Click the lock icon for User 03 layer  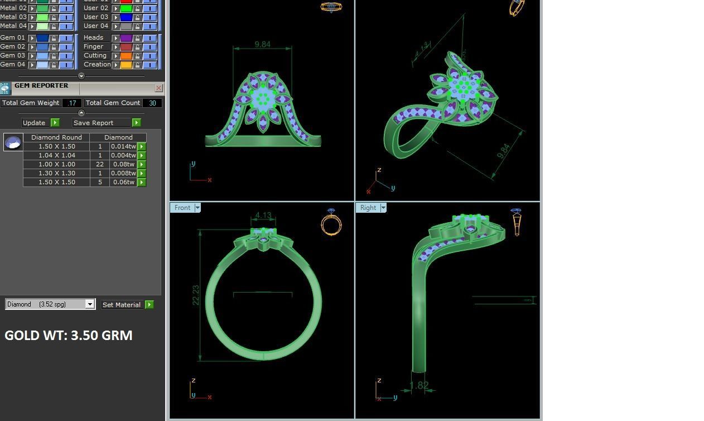point(137,17)
